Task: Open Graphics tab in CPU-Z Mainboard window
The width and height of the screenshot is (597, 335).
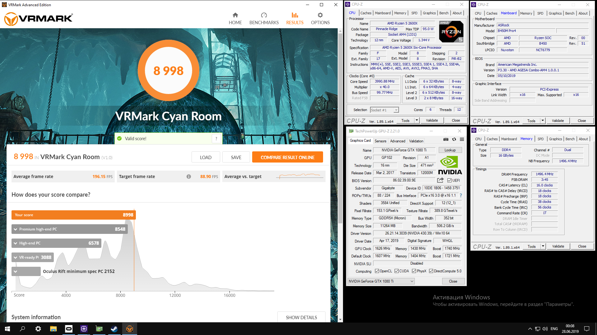Action: pos(555,13)
